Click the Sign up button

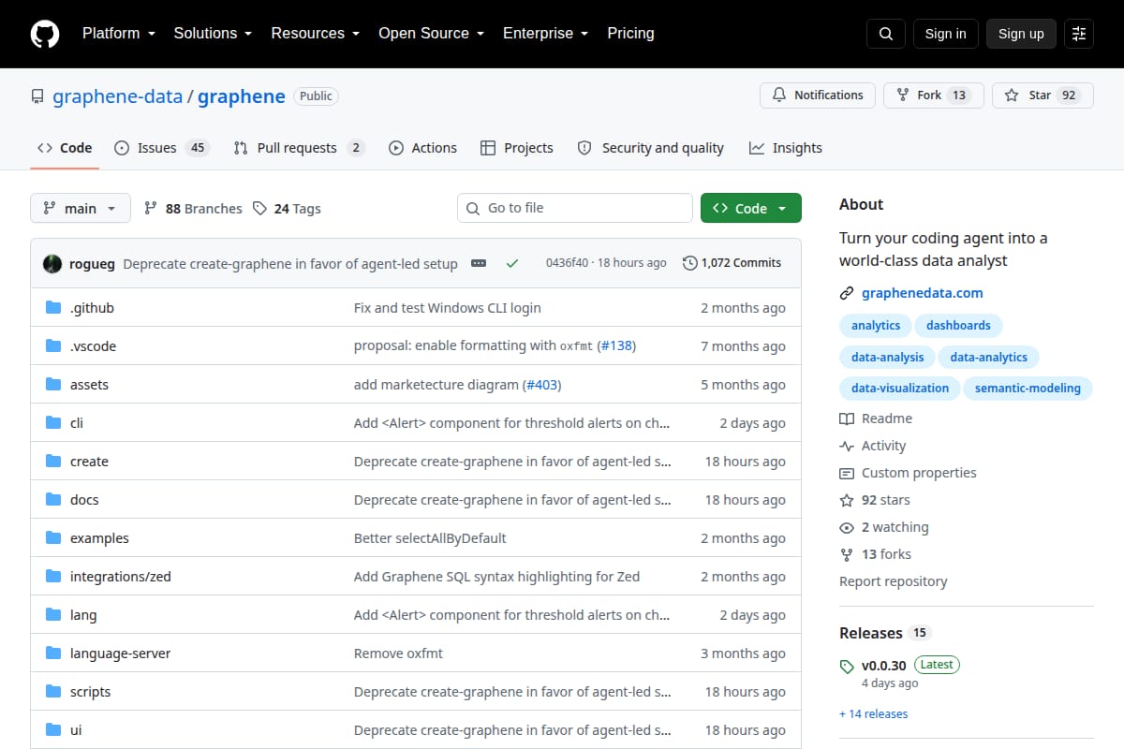pyautogui.click(x=1021, y=34)
